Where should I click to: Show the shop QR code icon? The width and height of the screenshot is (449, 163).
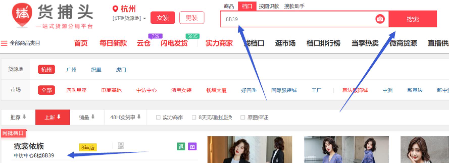coord(121,146)
